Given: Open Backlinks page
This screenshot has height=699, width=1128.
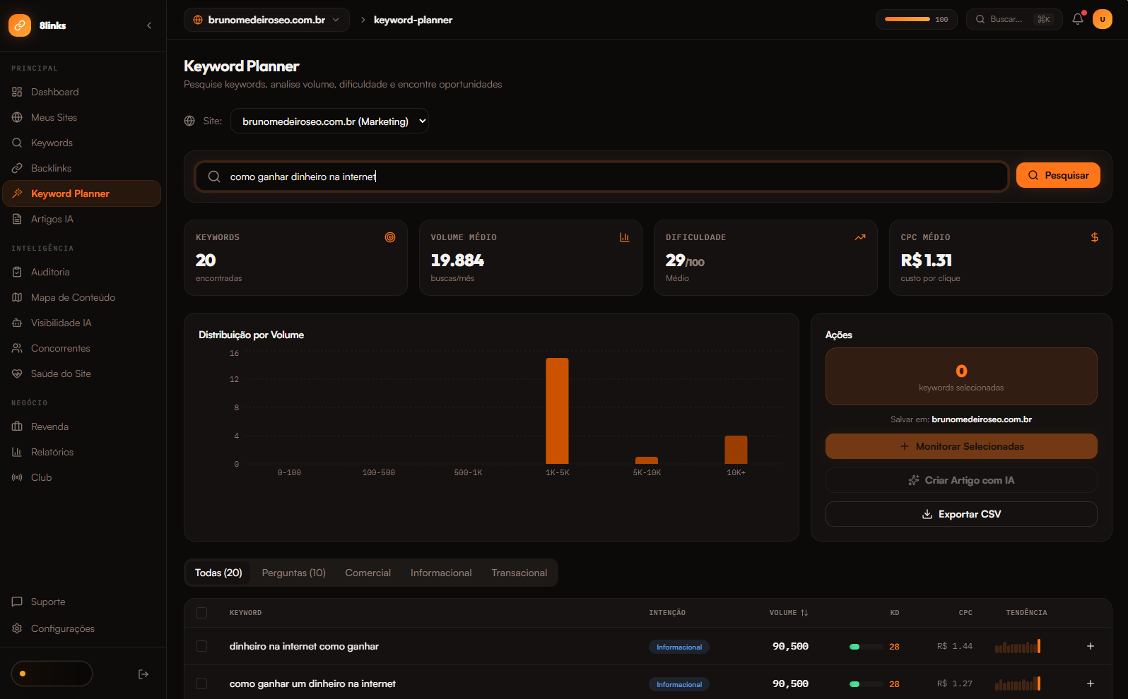Looking at the screenshot, I should click(x=83, y=168).
